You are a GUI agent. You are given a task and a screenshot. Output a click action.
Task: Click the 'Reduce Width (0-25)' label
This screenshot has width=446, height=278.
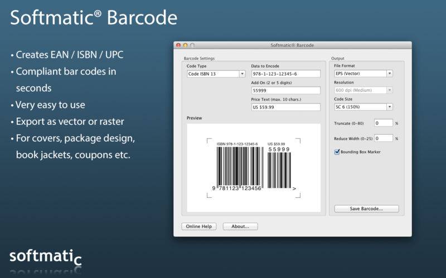coord(353,138)
